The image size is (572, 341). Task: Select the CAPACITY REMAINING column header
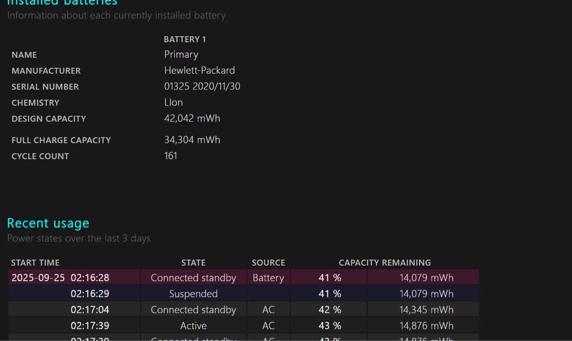pyautogui.click(x=385, y=263)
